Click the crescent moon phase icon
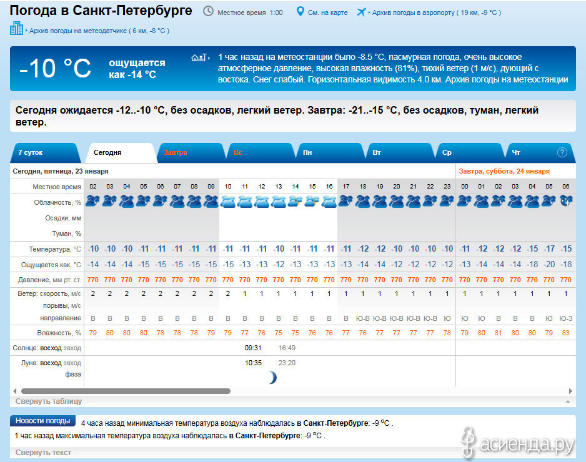Image resolution: width=586 pixels, height=462 pixels. point(272,377)
